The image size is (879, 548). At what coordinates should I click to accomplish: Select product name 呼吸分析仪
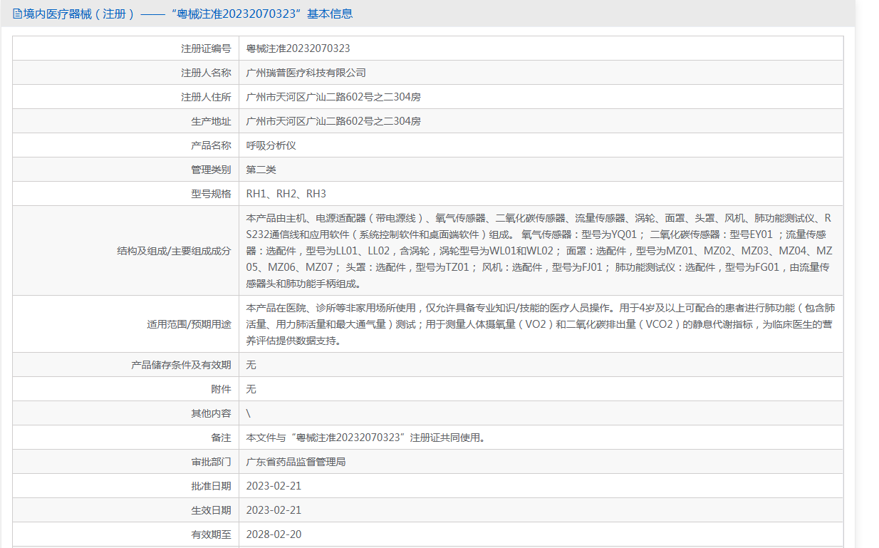pyautogui.click(x=271, y=145)
